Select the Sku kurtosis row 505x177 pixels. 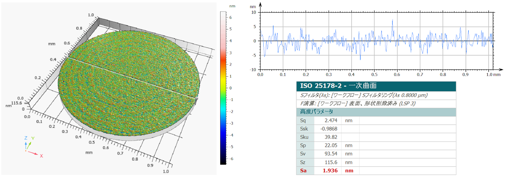(376, 137)
